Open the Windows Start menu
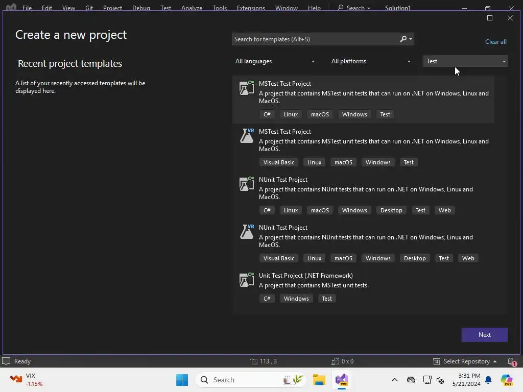Screen dimensions: 523x392 pyautogui.click(x=182, y=380)
